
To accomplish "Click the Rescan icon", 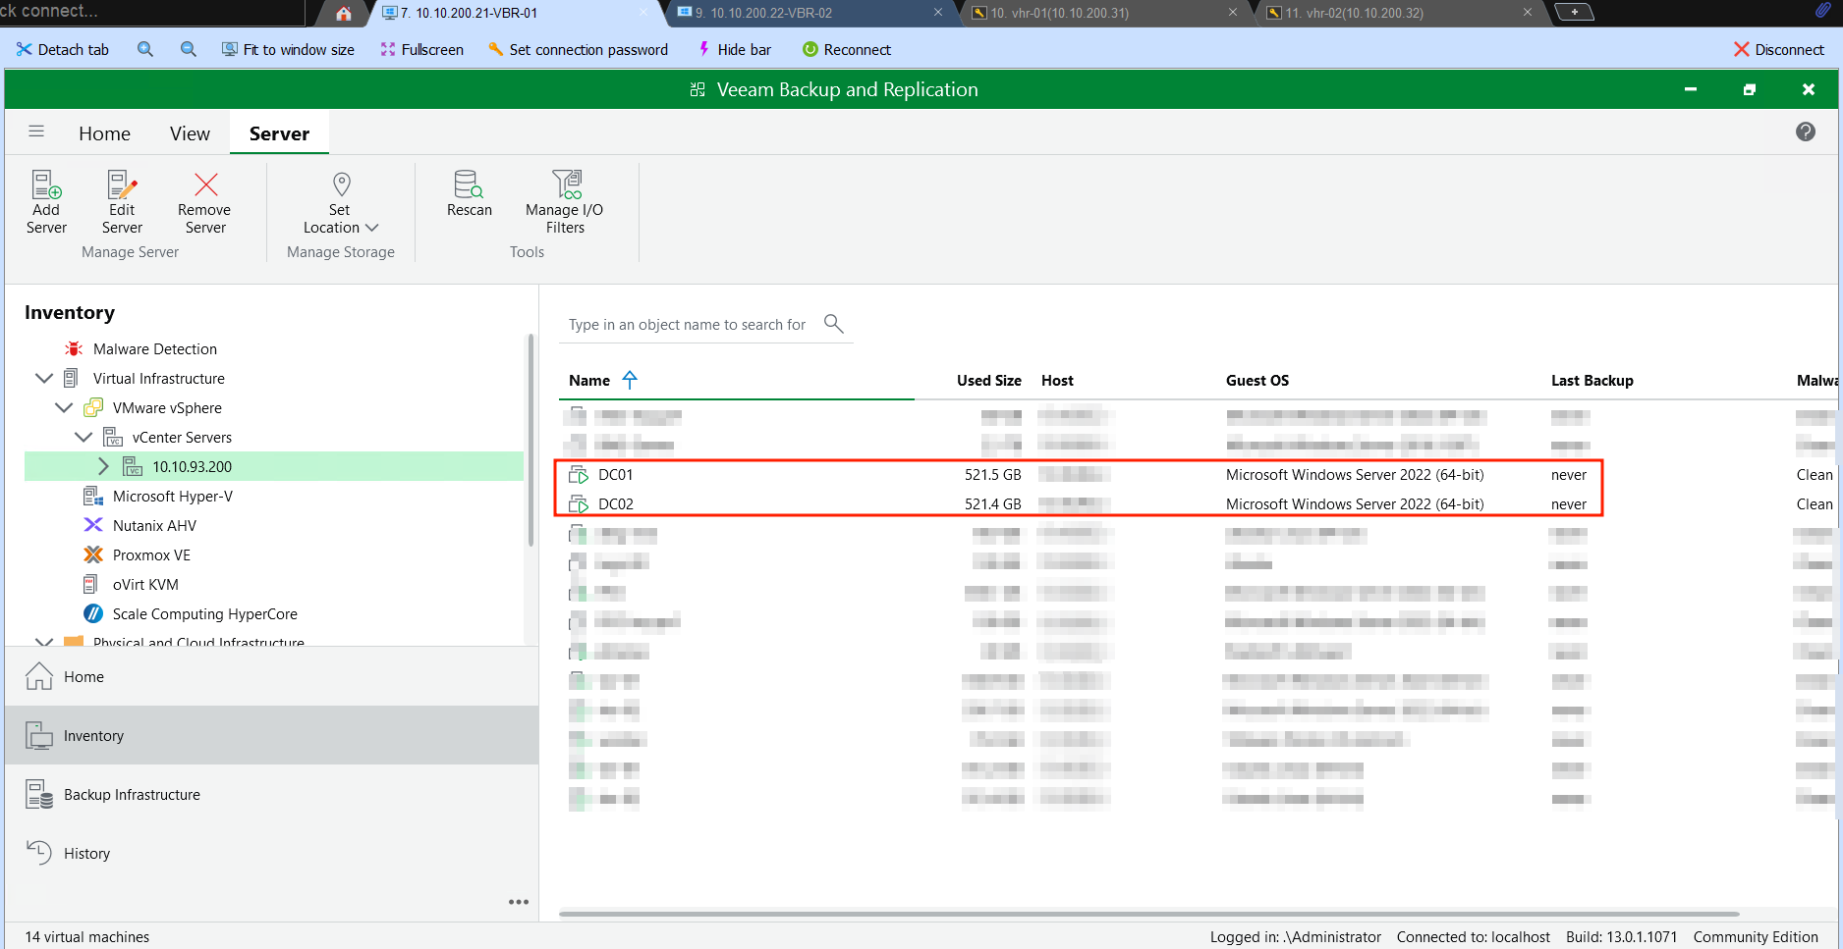I will pos(469,185).
